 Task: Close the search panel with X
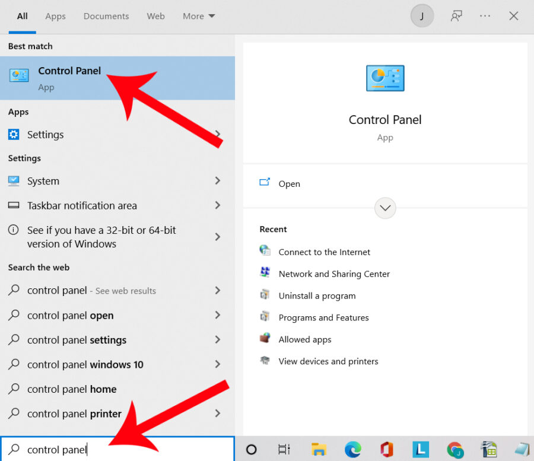[x=514, y=16]
